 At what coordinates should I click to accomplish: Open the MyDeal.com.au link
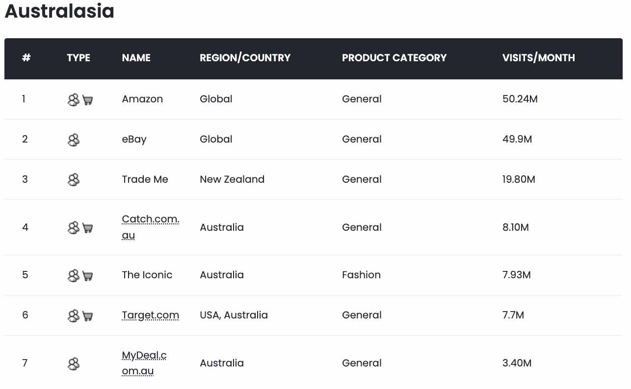tap(144, 363)
